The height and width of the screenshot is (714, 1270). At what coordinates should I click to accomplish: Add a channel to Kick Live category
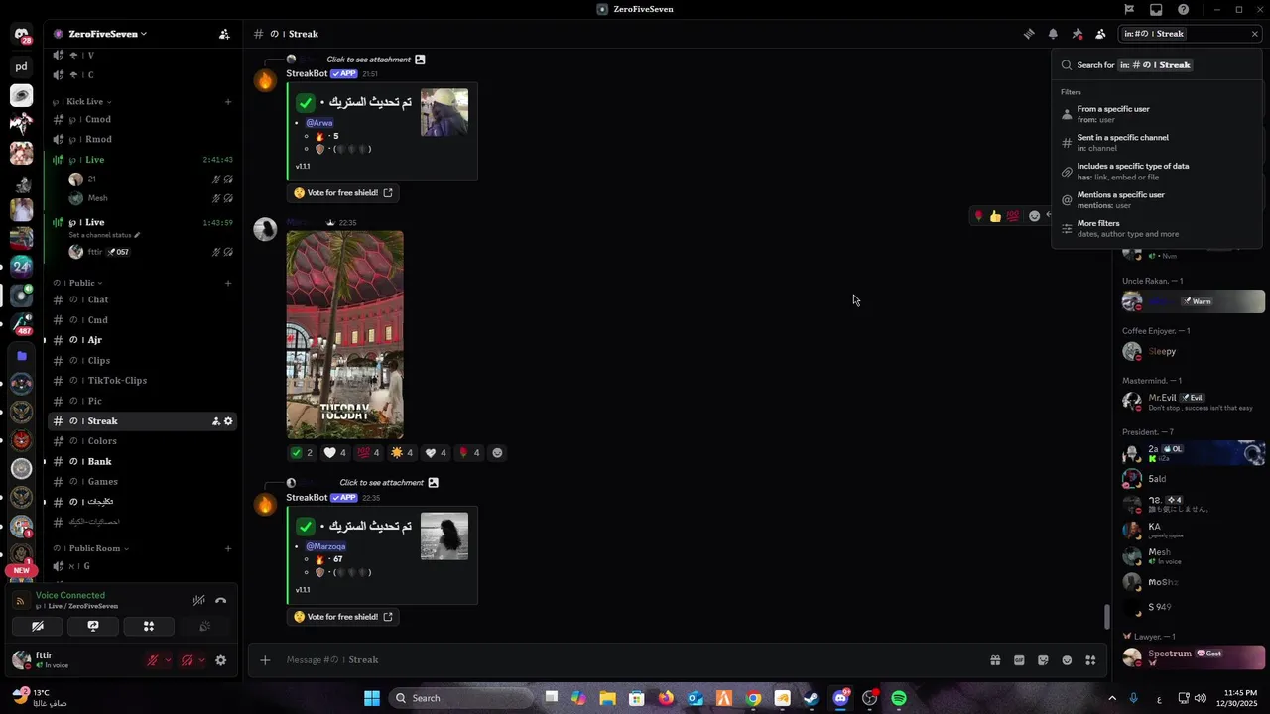[x=228, y=102]
